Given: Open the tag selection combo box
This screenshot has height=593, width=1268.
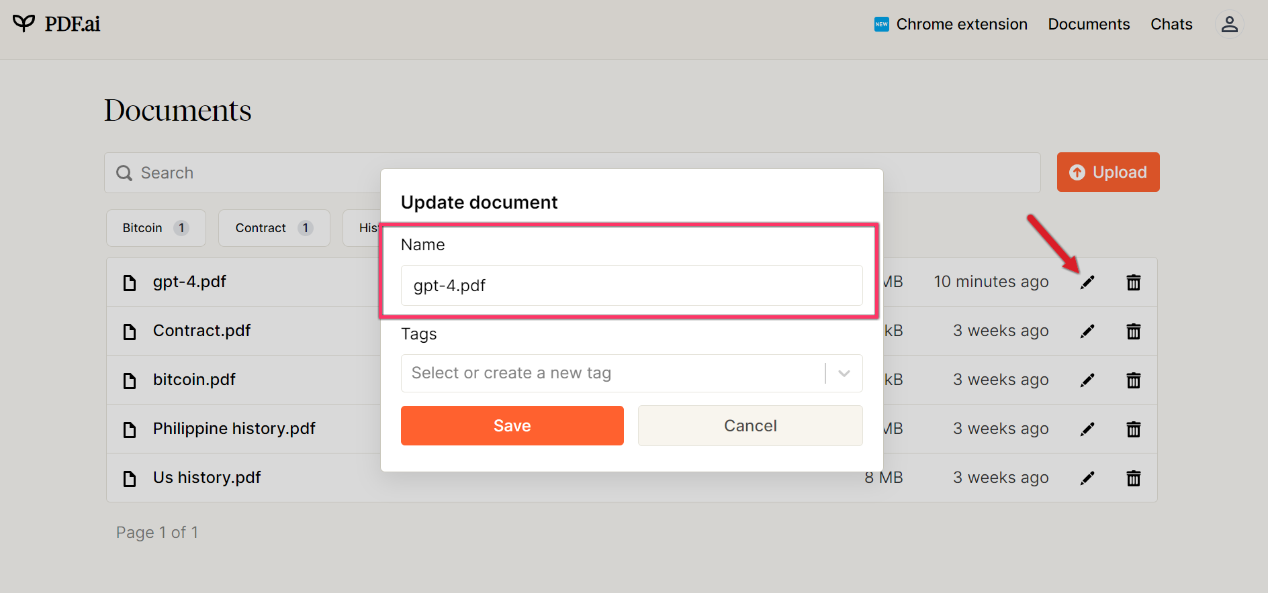Looking at the screenshot, I should click(x=611, y=373).
